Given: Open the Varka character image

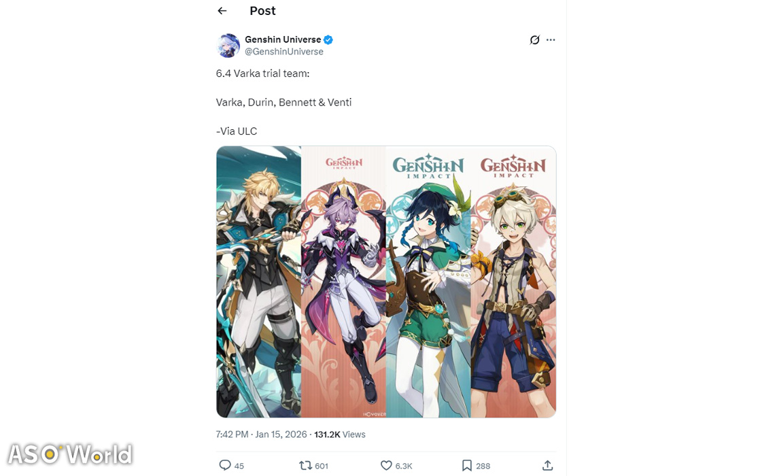Looking at the screenshot, I should pyautogui.click(x=258, y=282).
